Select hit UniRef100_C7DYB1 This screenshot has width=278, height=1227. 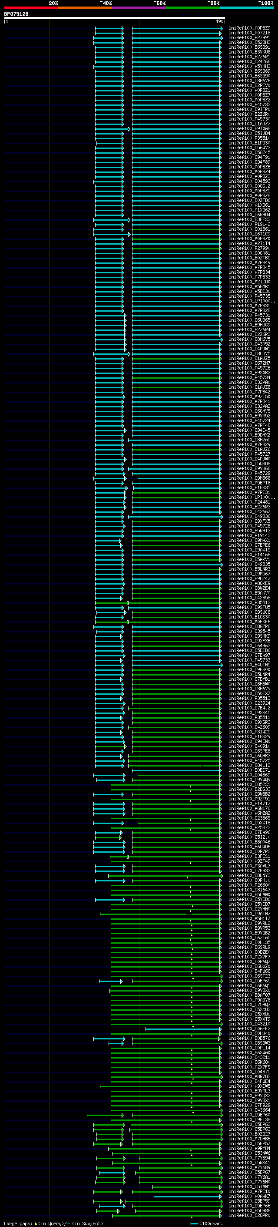(x=249, y=679)
